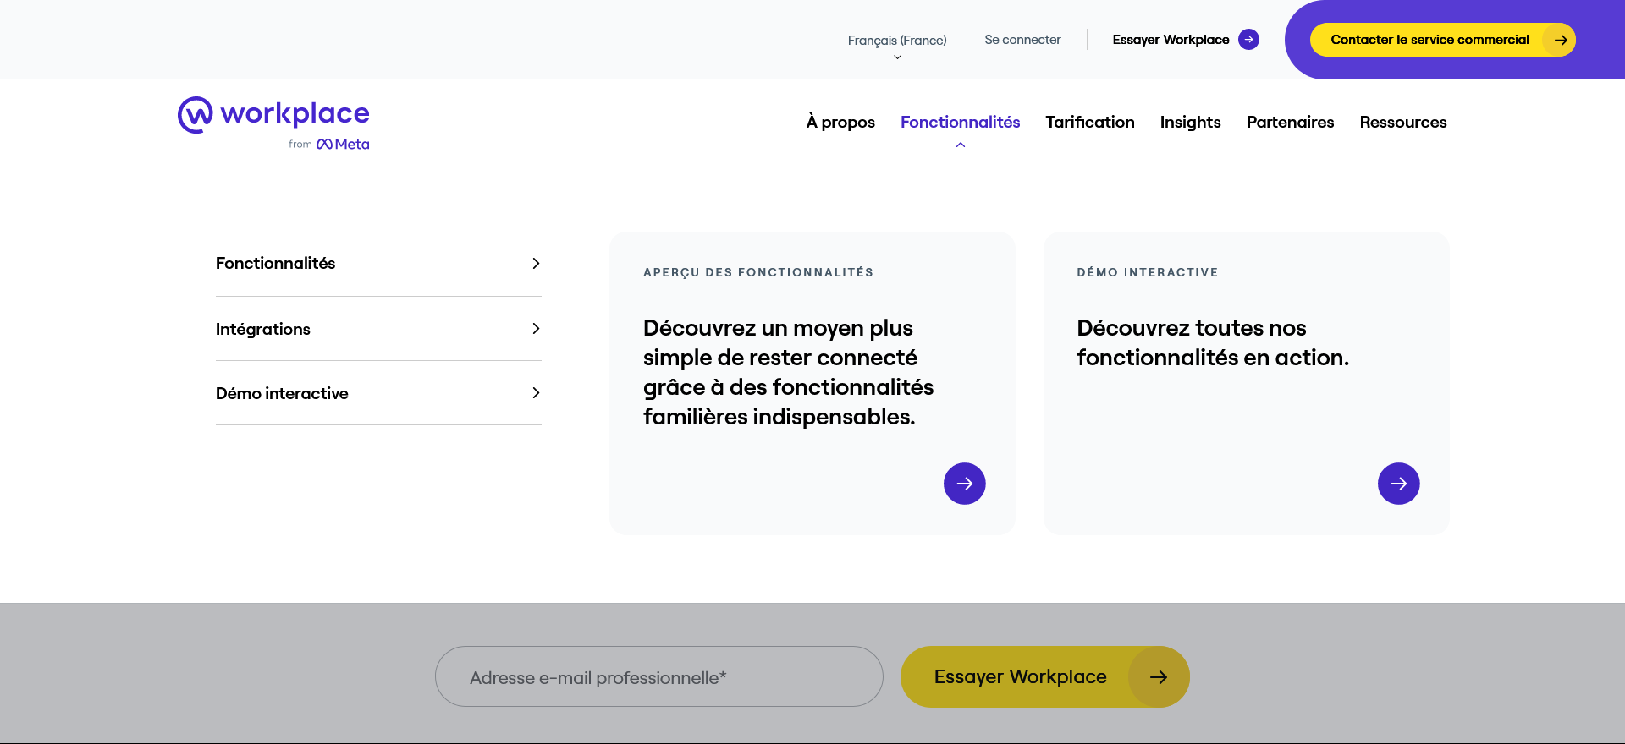
Task: Click the arrow icon on the Contacter le service commercial button
Action: pyautogui.click(x=1560, y=40)
